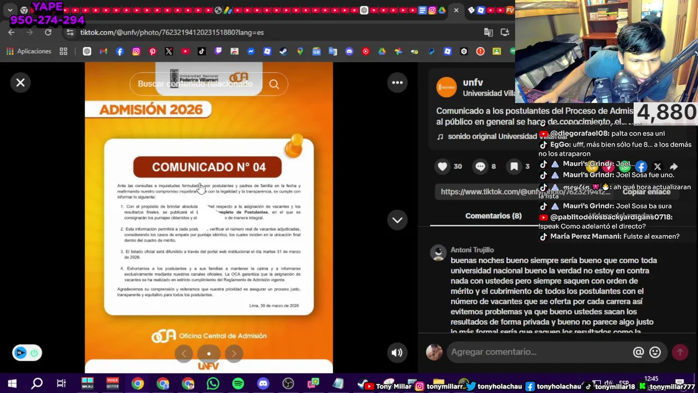Click the unfv orange profile avatar

(x=447, y=87)
